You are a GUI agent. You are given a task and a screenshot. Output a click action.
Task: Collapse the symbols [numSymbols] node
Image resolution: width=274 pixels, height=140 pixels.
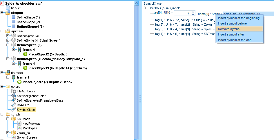pyautogui.click(x=144, y=8)
